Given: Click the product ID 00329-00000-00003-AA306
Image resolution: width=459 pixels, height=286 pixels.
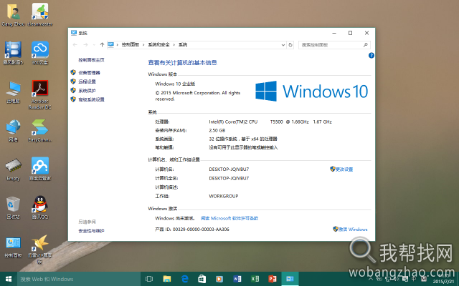Looking at the screenshot, I should point(201,229).
